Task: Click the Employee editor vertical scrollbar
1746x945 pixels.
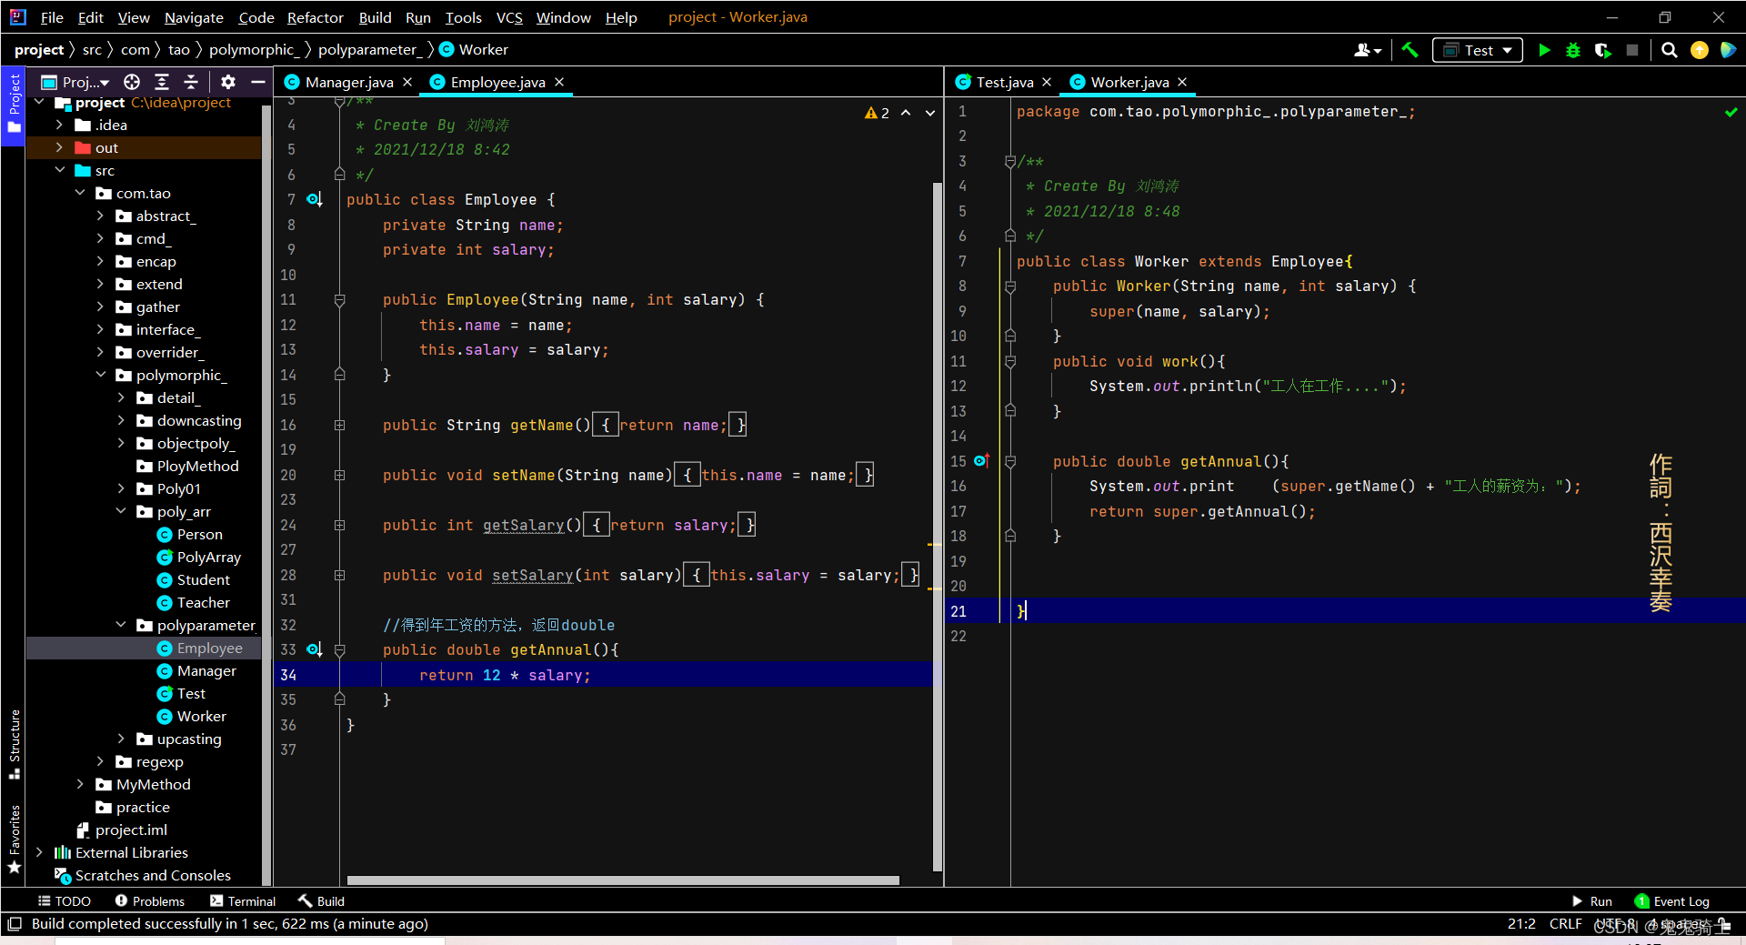Action: tap(937, 526)
